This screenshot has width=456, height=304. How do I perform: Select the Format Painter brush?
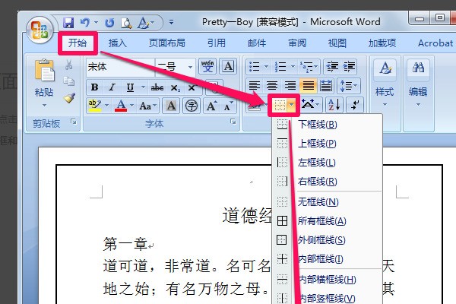69,98
